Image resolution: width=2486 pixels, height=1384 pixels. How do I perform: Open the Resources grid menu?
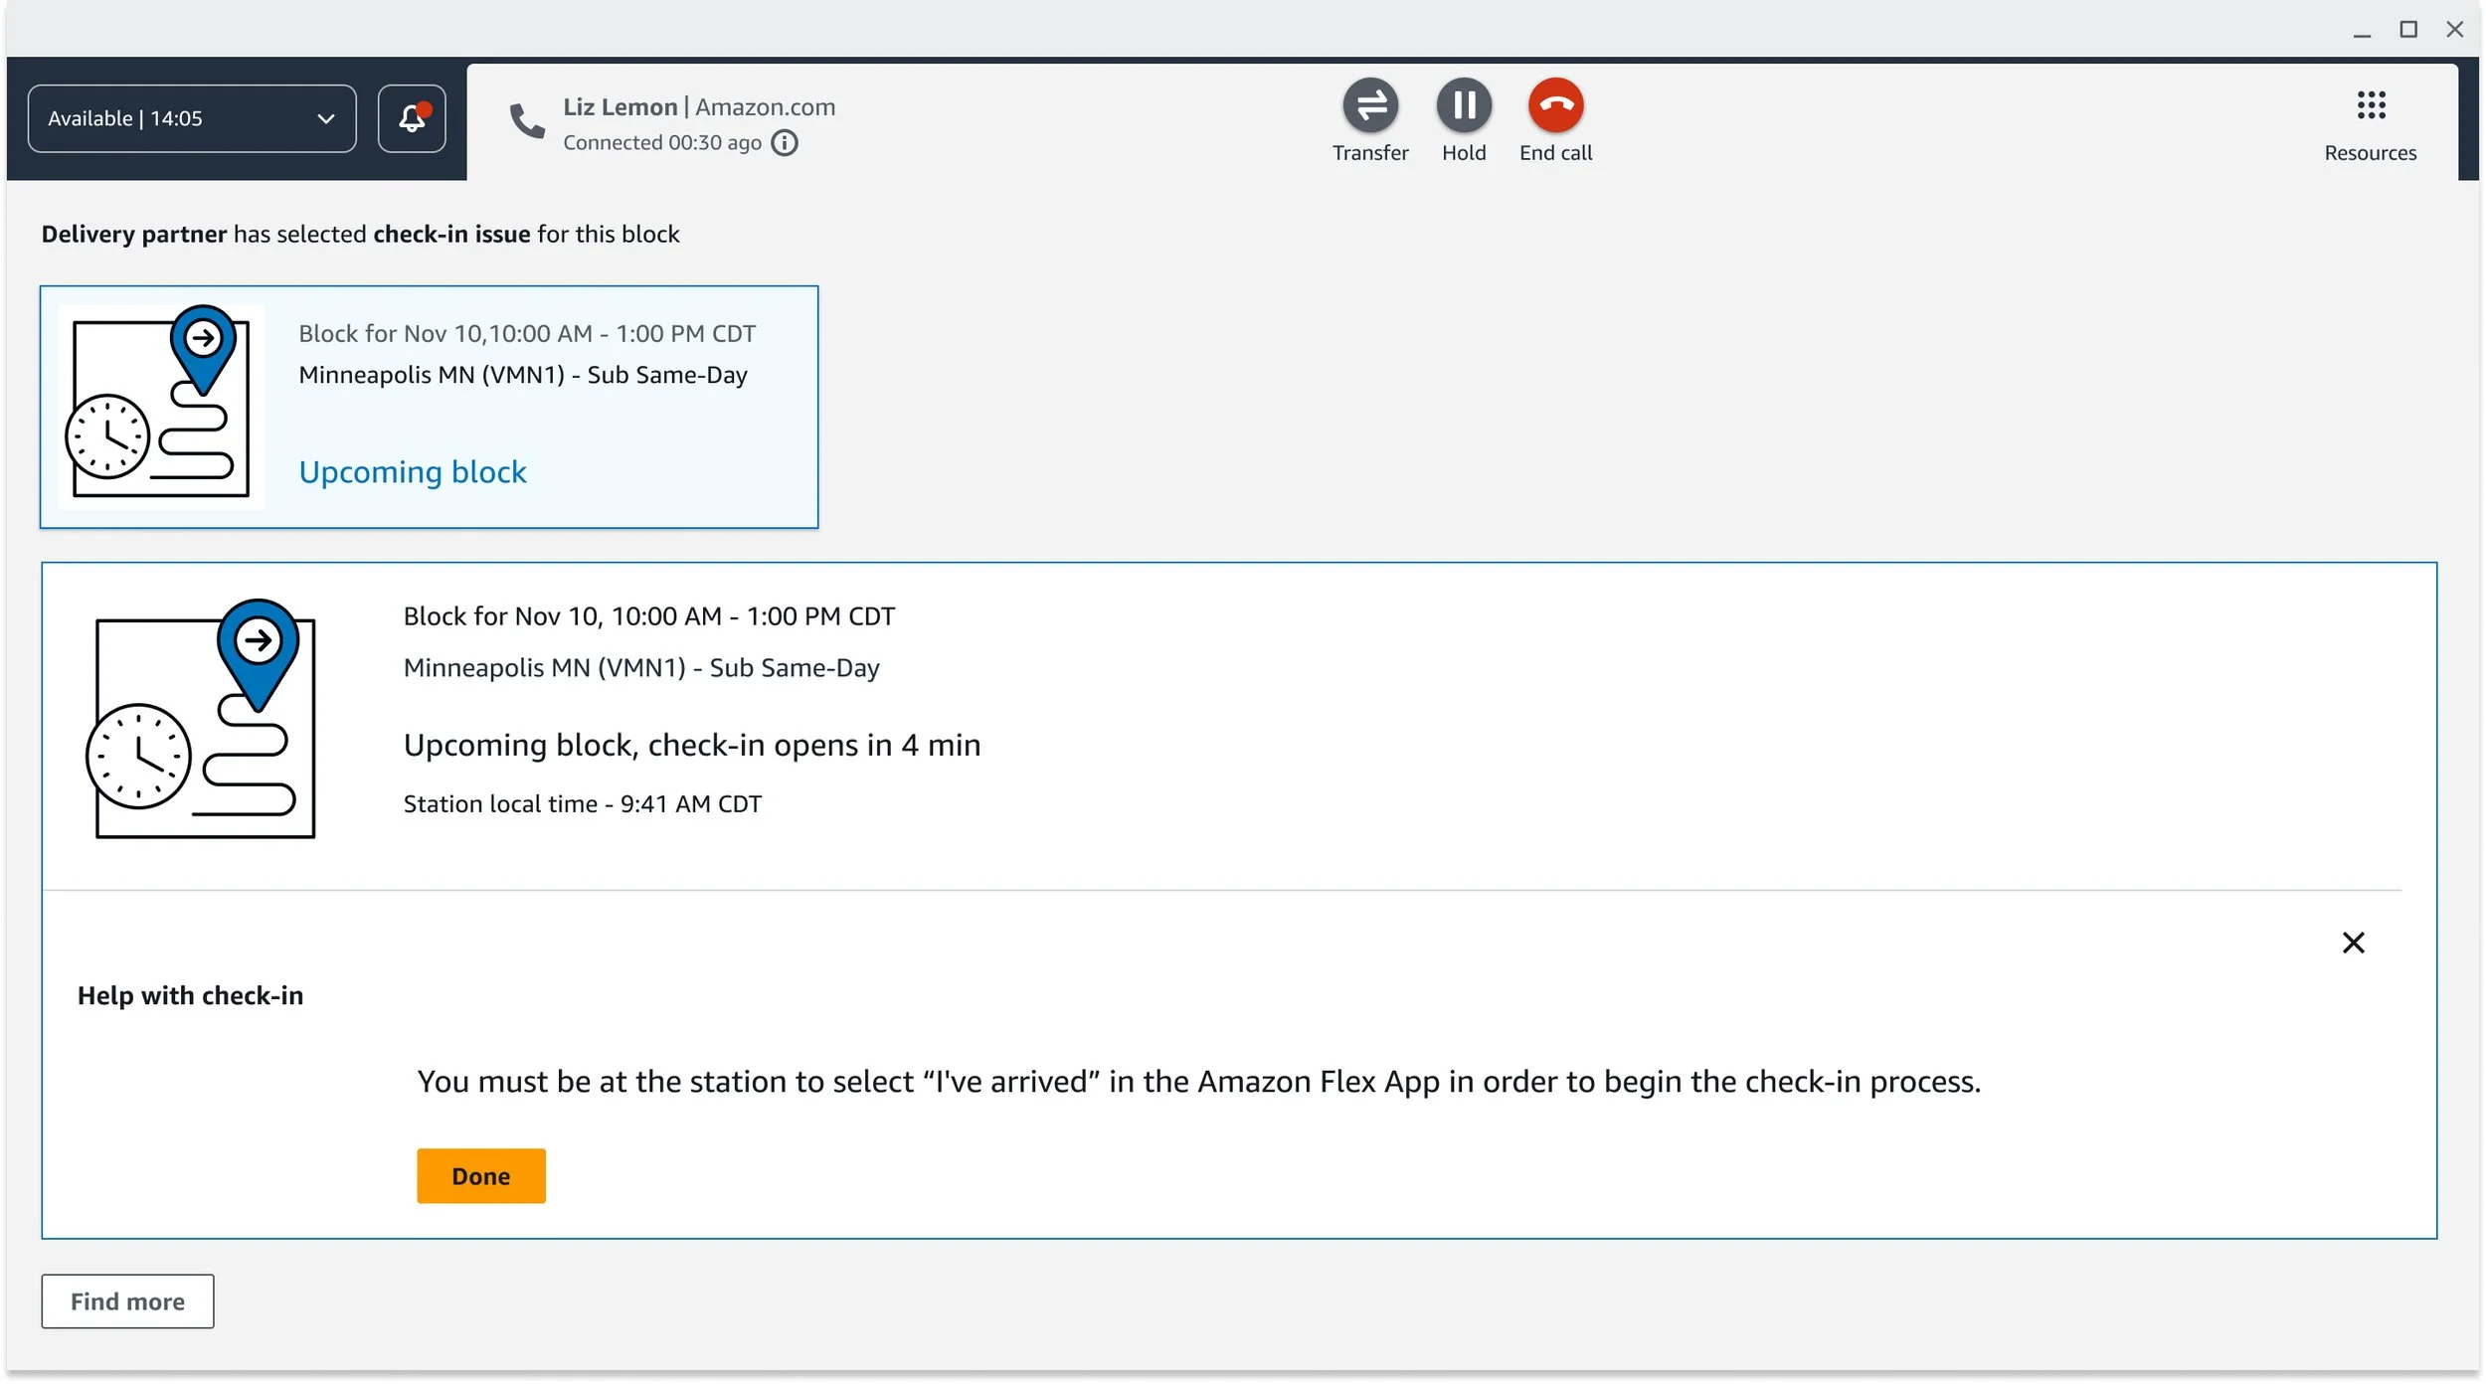2371,105
